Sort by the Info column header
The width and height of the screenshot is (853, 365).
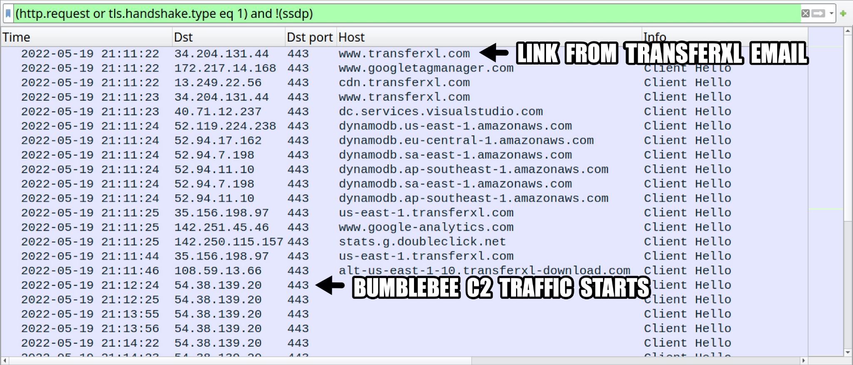tap(725, 37)
